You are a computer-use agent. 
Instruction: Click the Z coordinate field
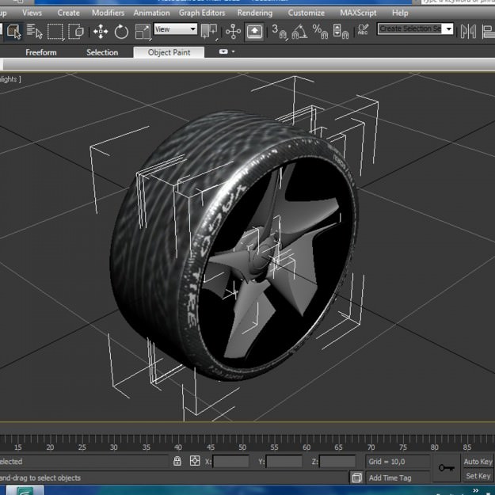click(x=337, y=462)
